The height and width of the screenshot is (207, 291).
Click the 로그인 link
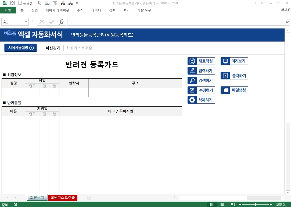click(x=286, y=9)
